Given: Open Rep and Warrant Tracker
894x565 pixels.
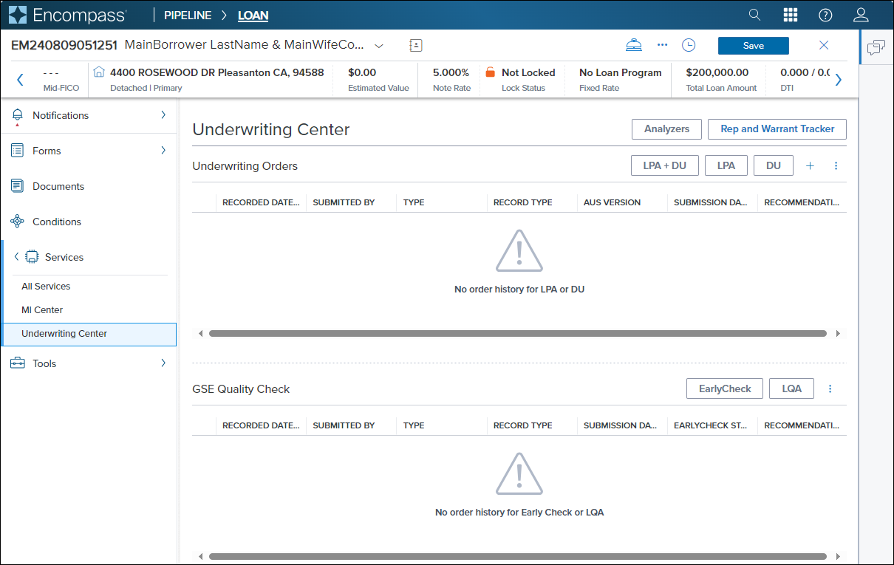Looking at the screenshot, I should [x=777, y=129].
